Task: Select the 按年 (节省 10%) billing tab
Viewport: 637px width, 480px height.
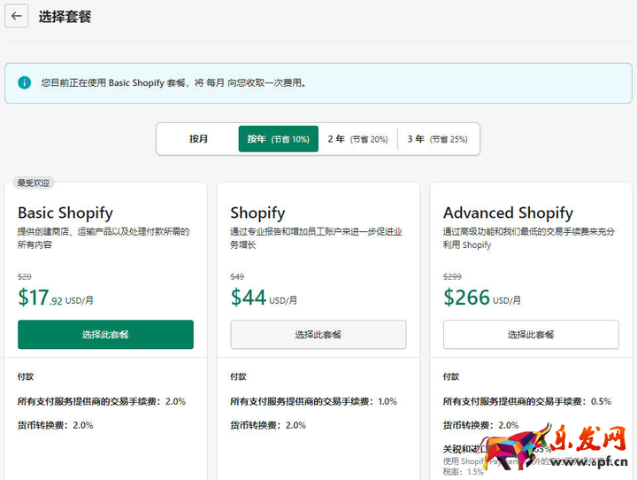Action: coord(279,139)
